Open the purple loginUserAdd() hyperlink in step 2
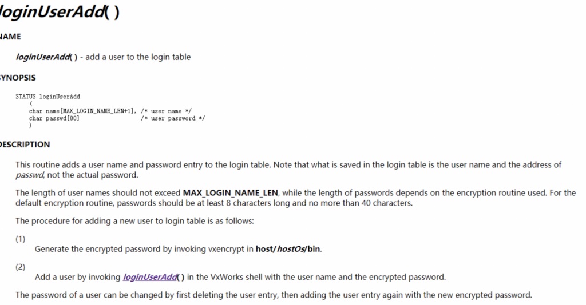The image size is (586, 305). pyautogui.click(x=153, y=277)
